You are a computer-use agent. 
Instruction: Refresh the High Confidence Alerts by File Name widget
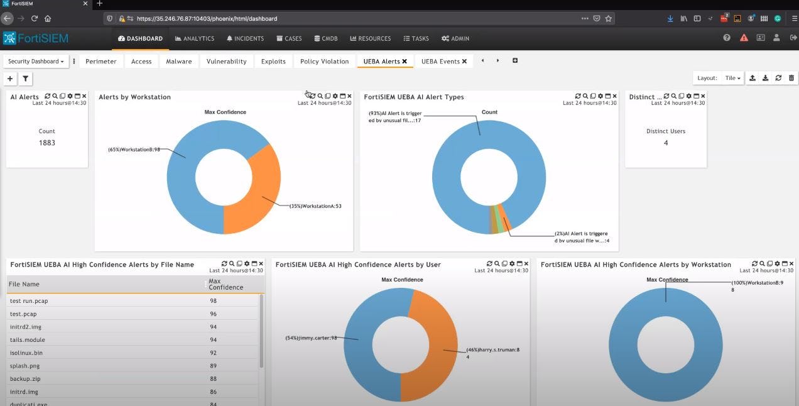tap(224, 264)
